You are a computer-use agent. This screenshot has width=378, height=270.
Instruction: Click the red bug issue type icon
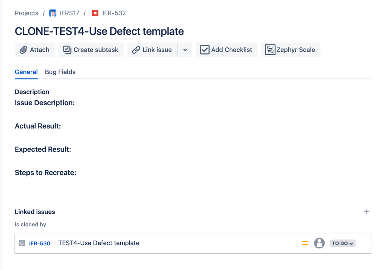pyautogui.click(x=95, y=13)
